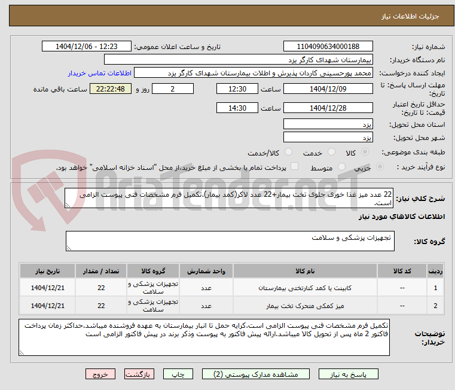Click the گروه کالا column header in table
455x390 pixels.
click(x=153, y=271)
